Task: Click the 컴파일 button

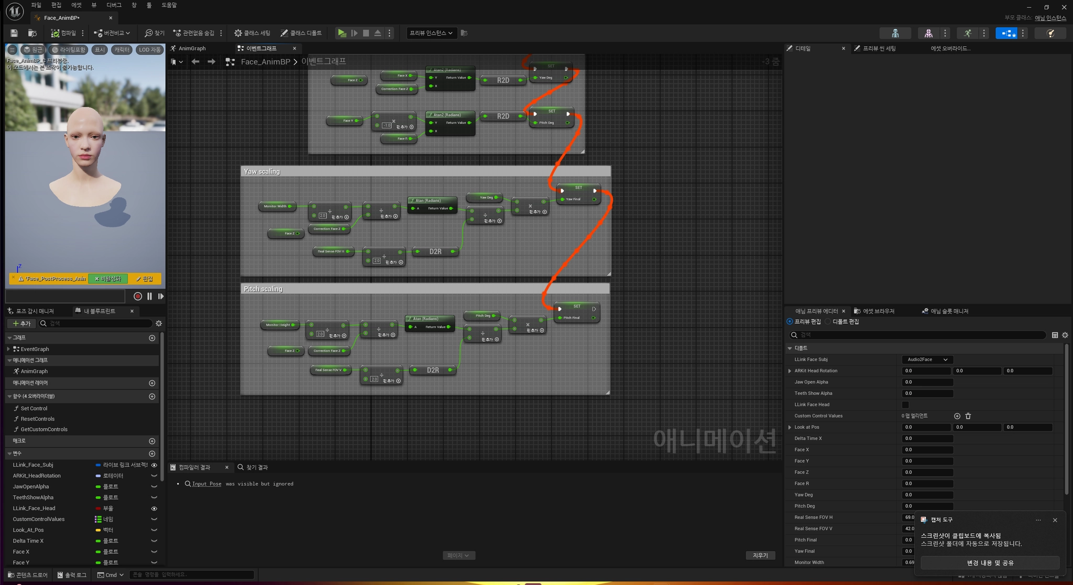Action: [63, 33]
